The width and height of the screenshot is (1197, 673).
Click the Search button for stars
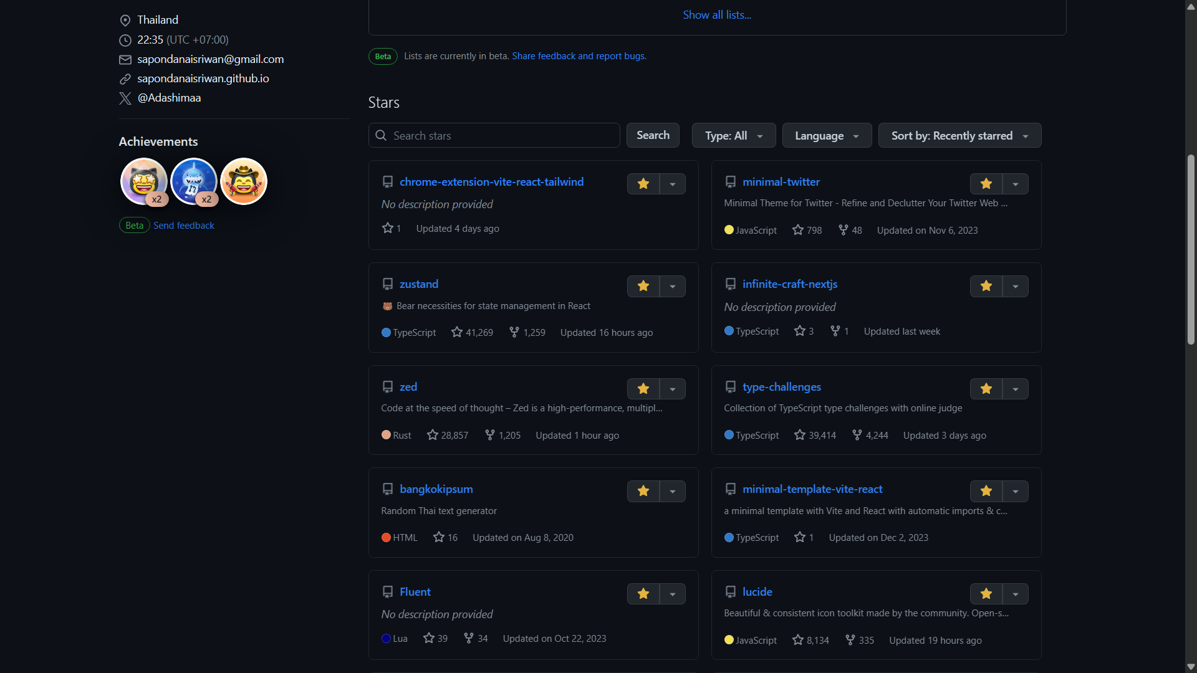[x=653, y=135]
